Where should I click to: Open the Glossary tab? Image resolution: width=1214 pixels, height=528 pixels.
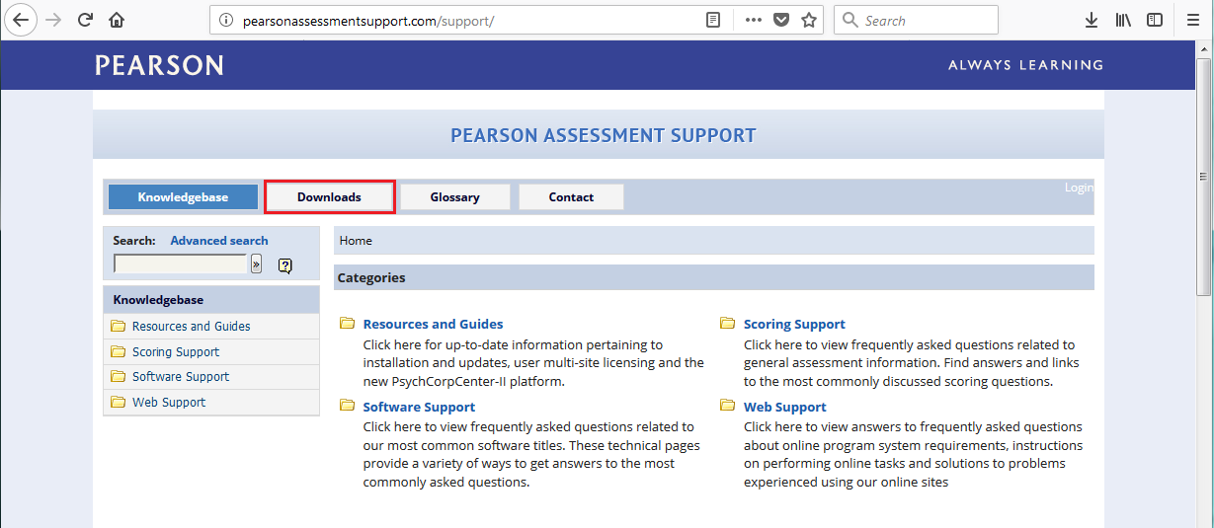pos(455,196)
